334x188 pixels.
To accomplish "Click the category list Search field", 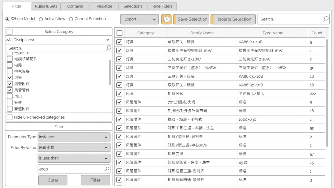I will pyautogui.click(x=59, y=48).
